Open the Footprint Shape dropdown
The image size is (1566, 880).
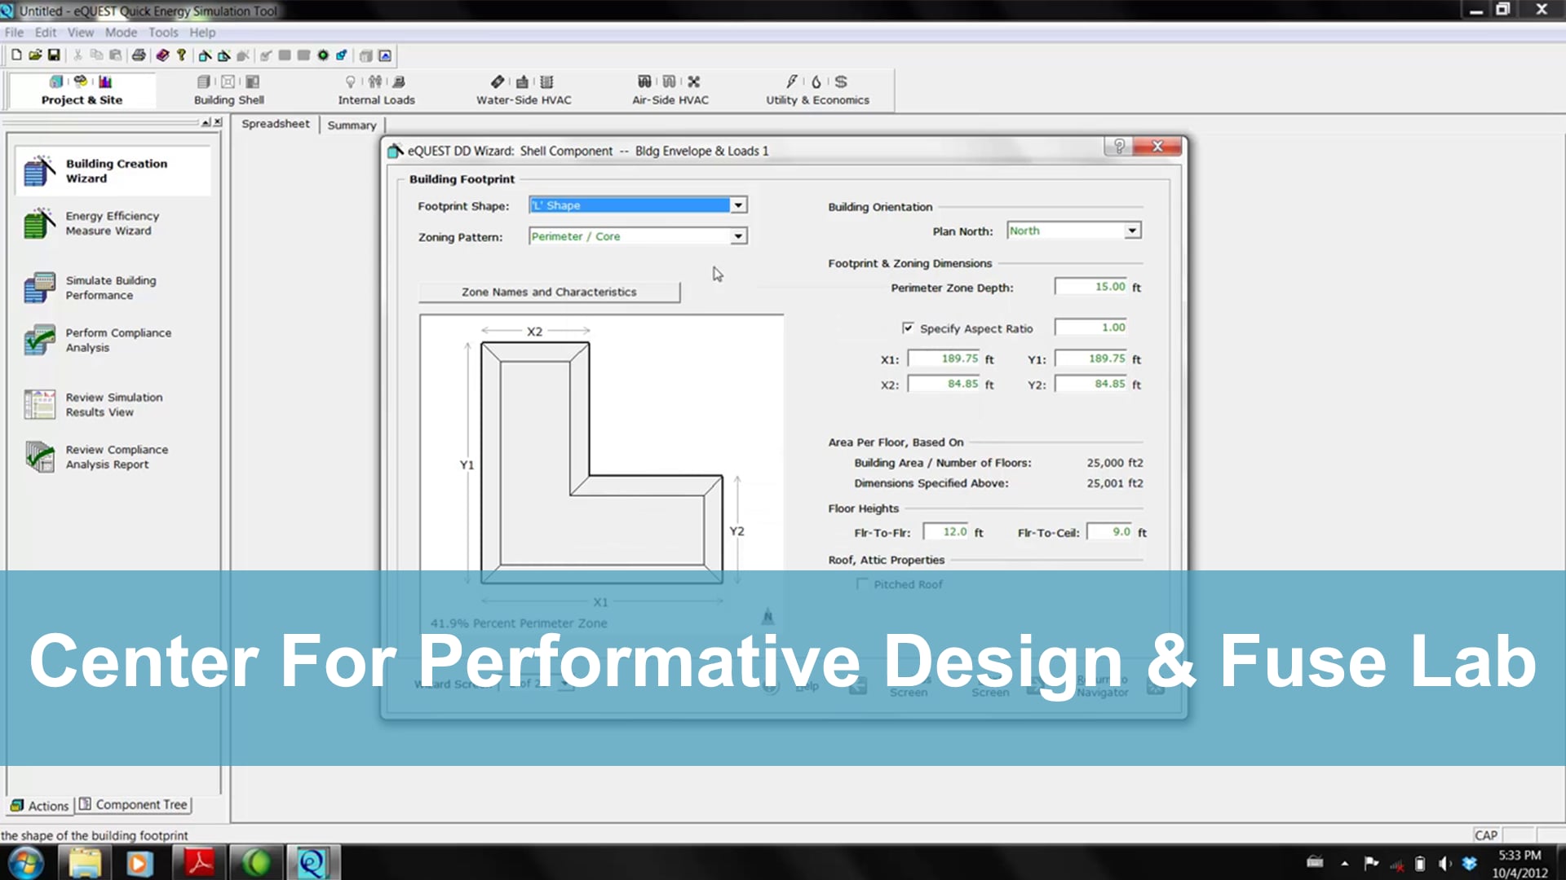pyautogui.click(x=737, y=205)
